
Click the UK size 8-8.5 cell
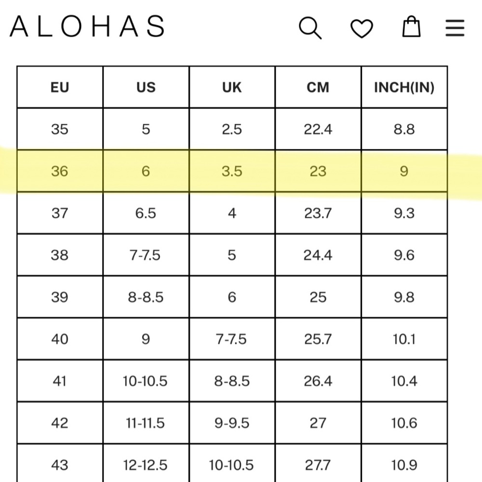232,381
